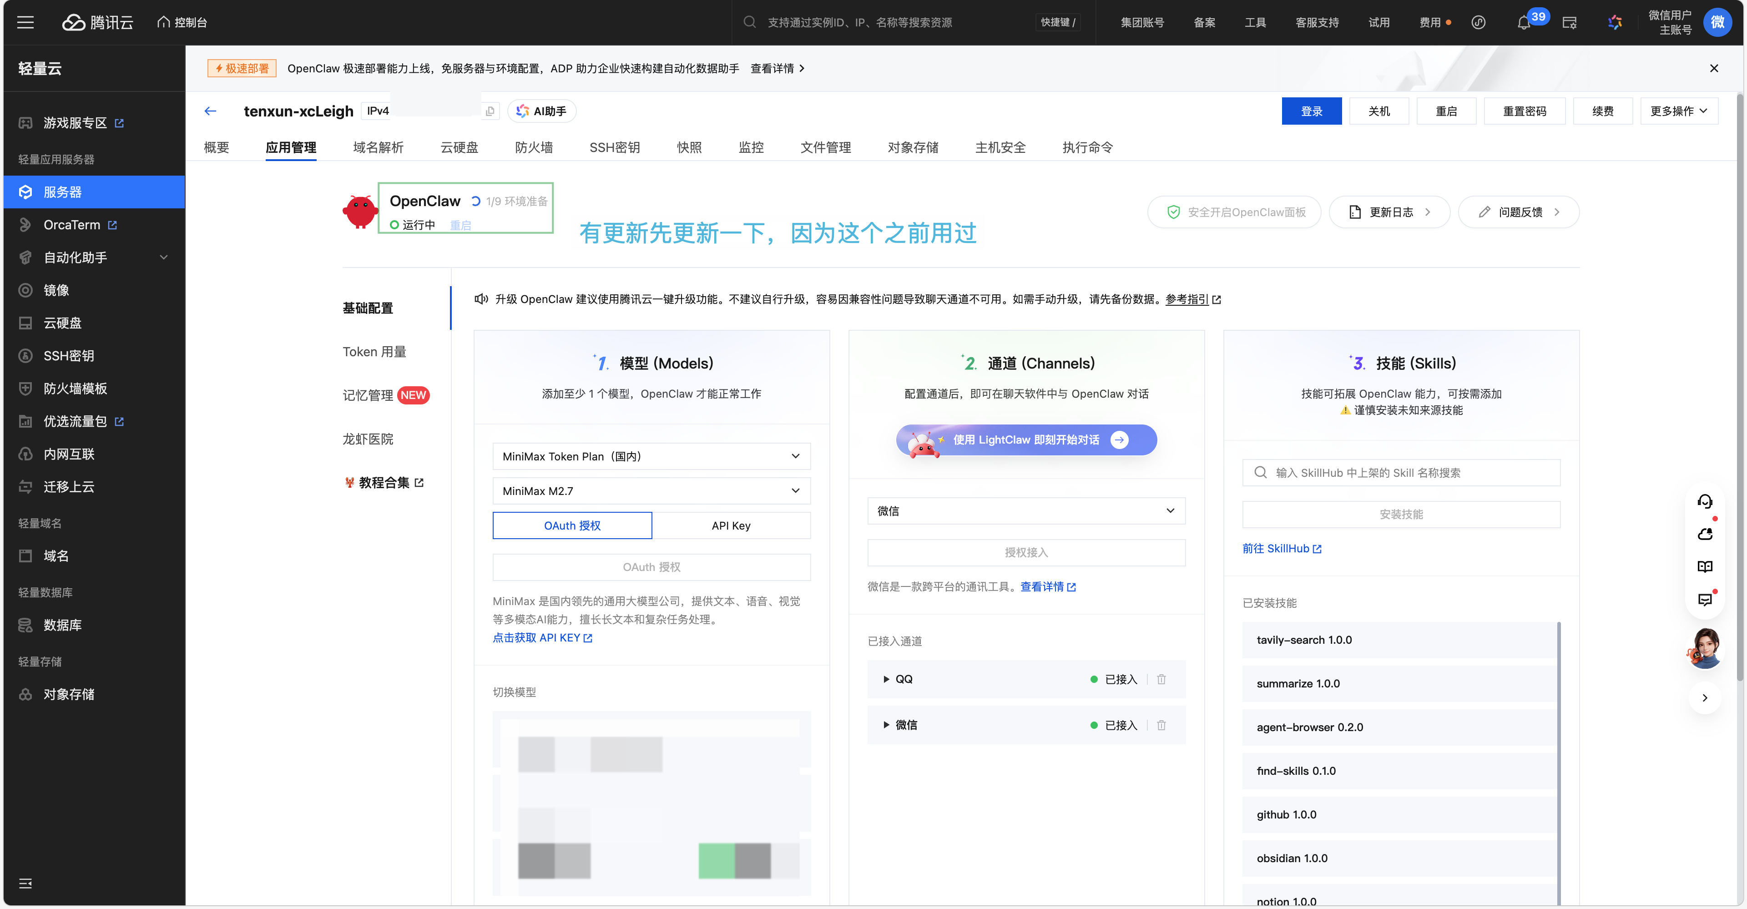Select 镜像 in the sidebar
The image size is (1747, 909).
point(56,290)
